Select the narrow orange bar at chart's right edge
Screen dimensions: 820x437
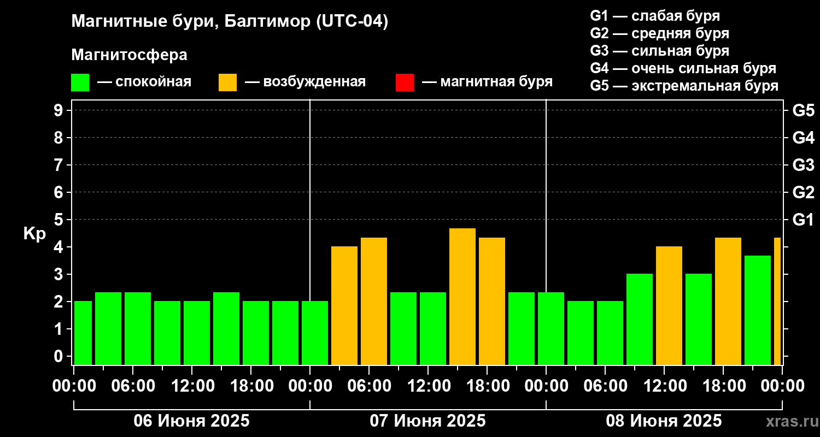[x=777, y=301]
